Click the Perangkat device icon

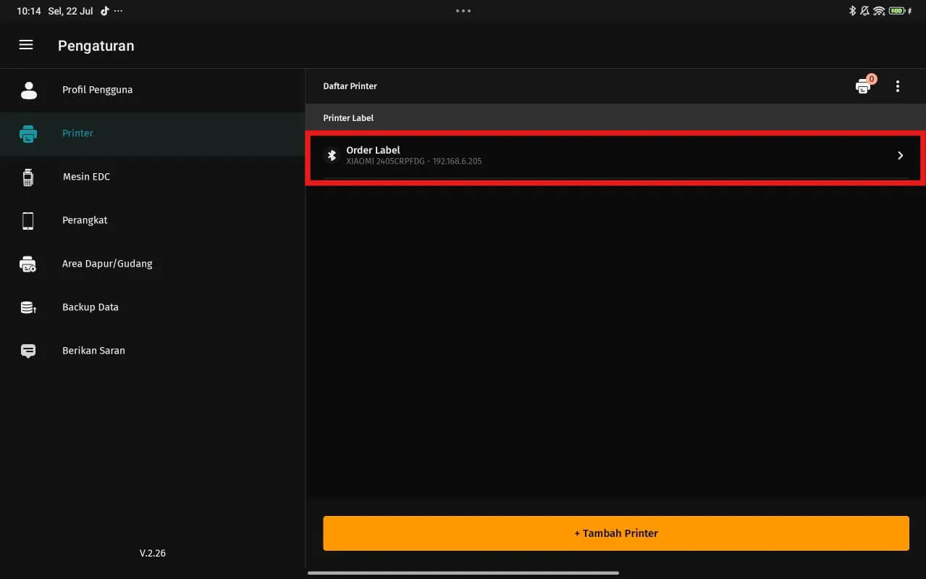coord(28,220)
